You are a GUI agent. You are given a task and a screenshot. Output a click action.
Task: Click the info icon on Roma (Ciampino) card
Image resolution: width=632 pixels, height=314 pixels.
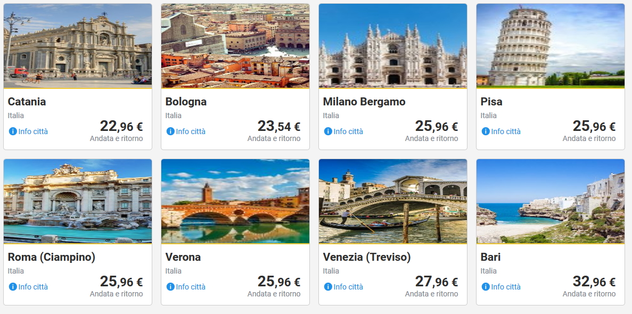pyautogui.click(x=13, y=287)
